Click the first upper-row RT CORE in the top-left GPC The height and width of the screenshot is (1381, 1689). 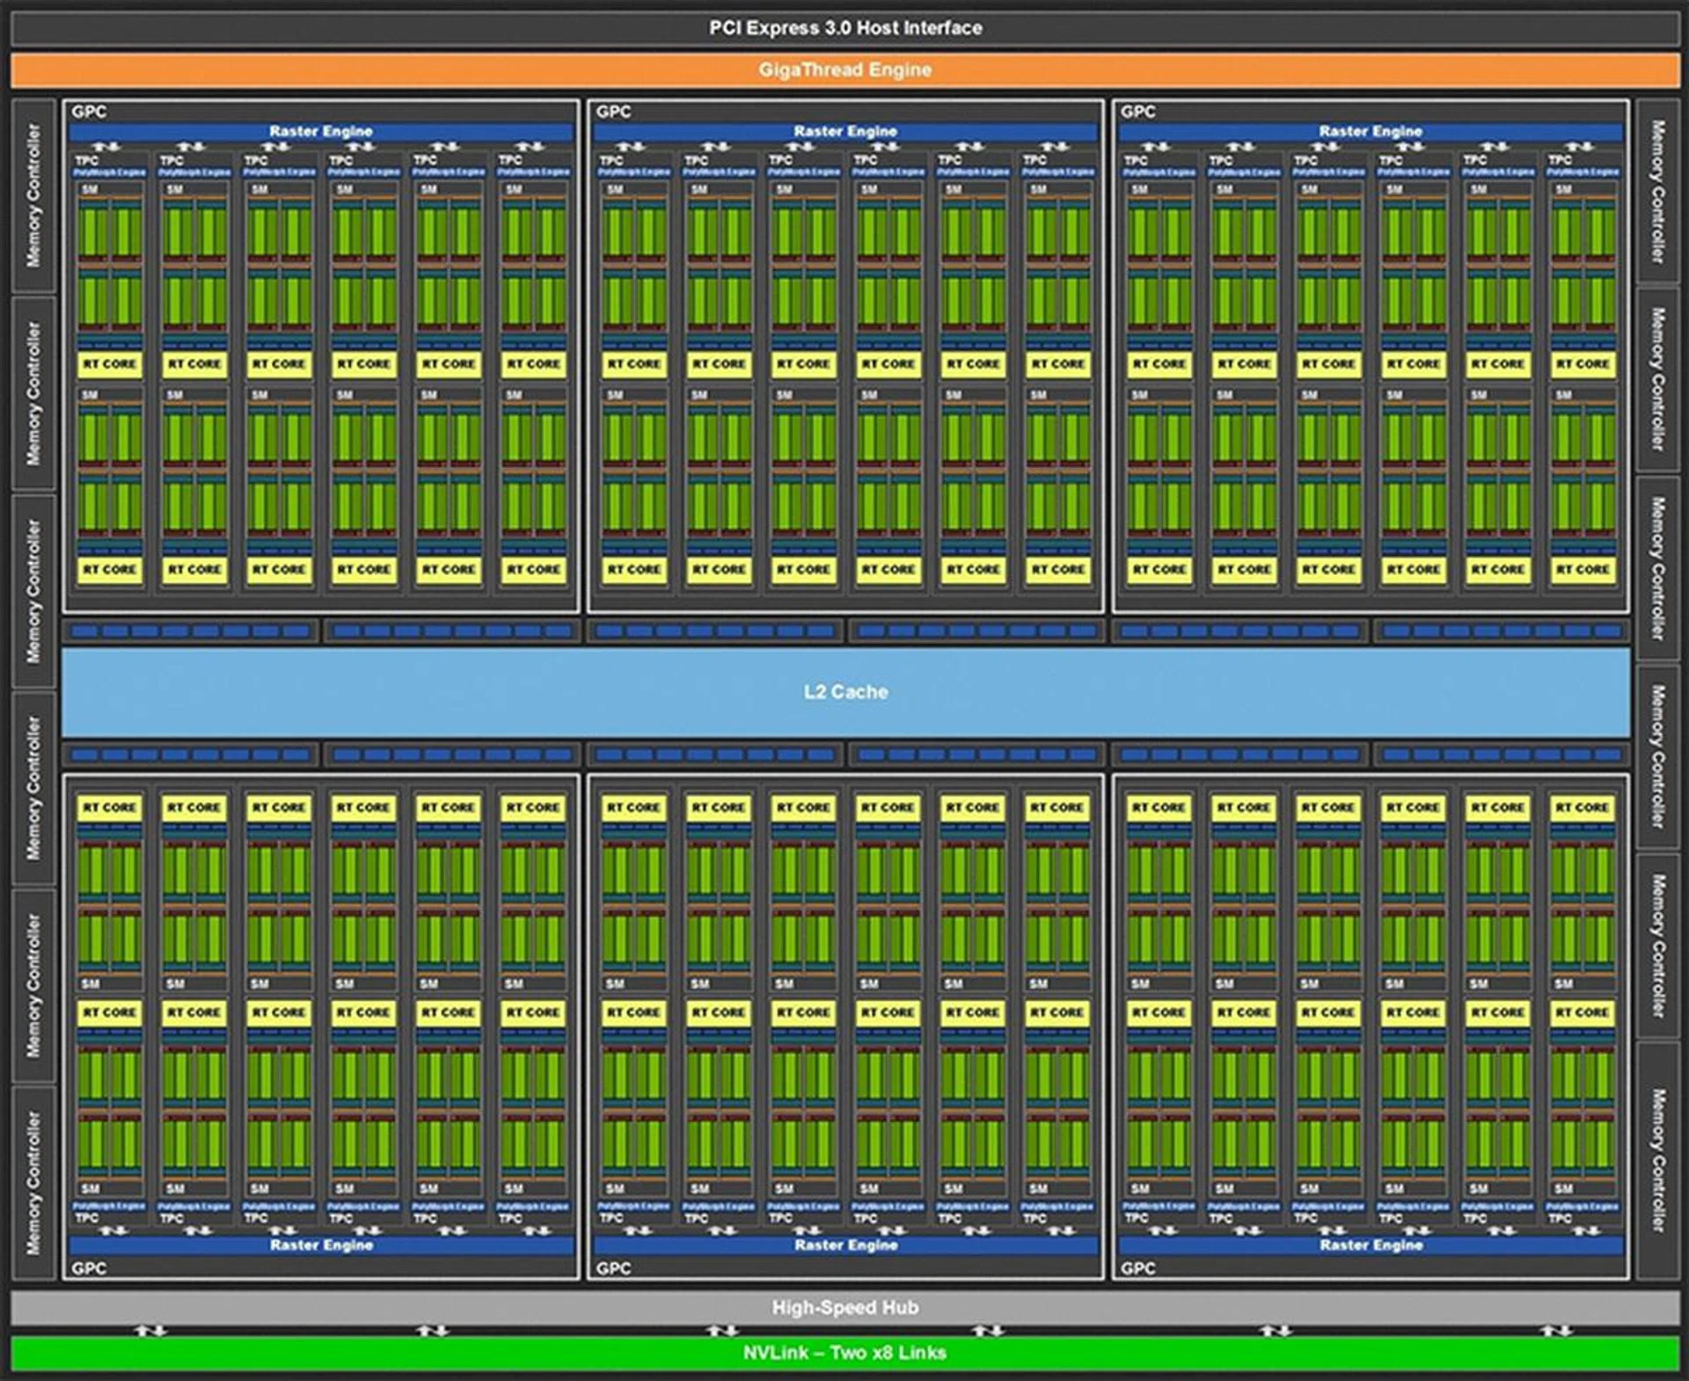(109, 364)
